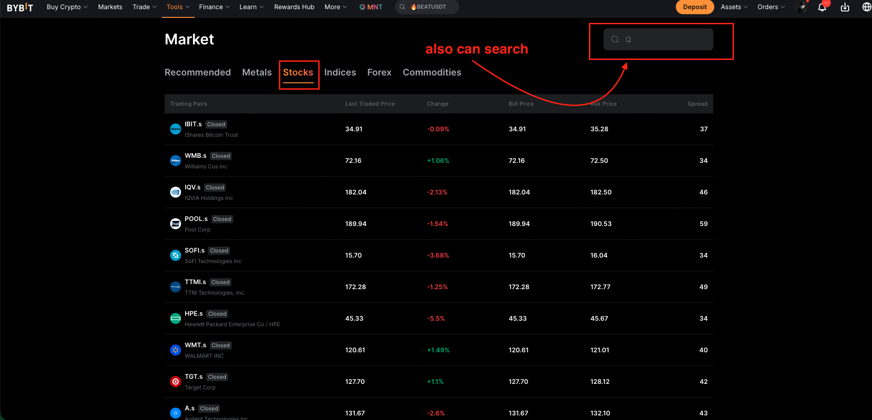Viewport: 872px width, 420px height.
Task: Click the HPE.s Hewlett Packard logo icon
Action: pos(176,318)
